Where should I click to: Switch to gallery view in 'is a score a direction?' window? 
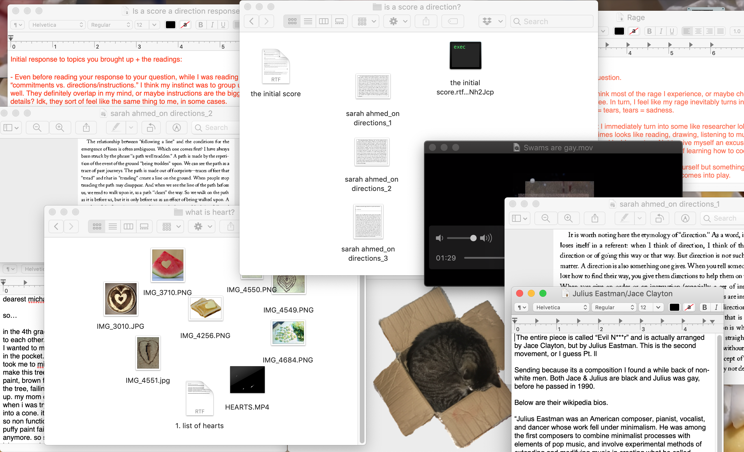pyautogui.click(x=339, y=22)
